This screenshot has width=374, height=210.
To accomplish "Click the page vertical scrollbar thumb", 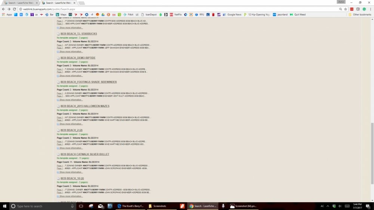I will (372, 153).
